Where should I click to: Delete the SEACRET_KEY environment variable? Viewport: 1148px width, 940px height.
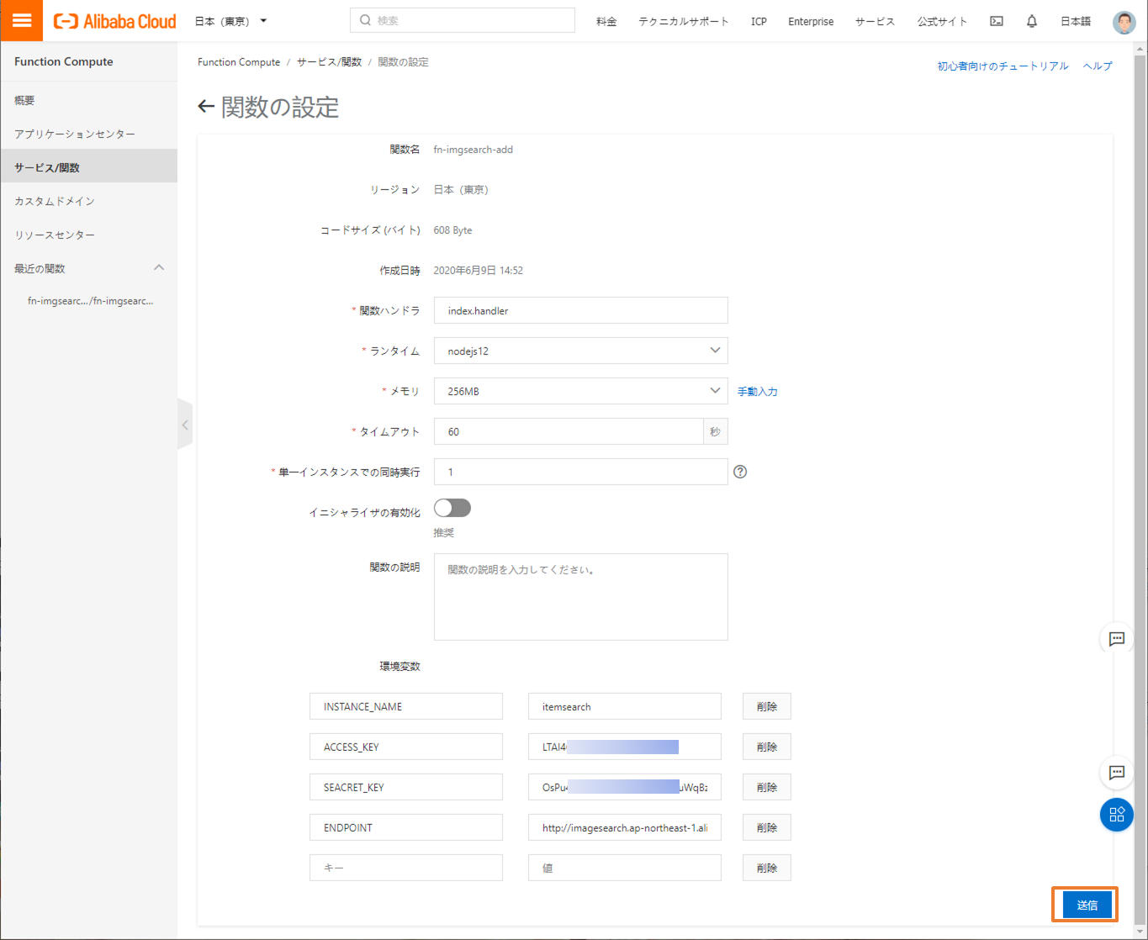pos(767,787)
